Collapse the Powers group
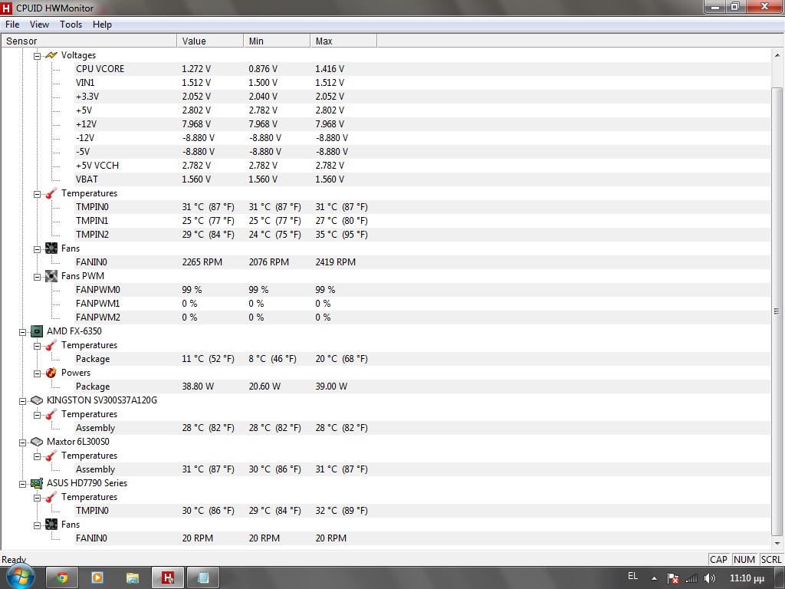This screenshot has width=785, height=589. click(x=37, y=373)
